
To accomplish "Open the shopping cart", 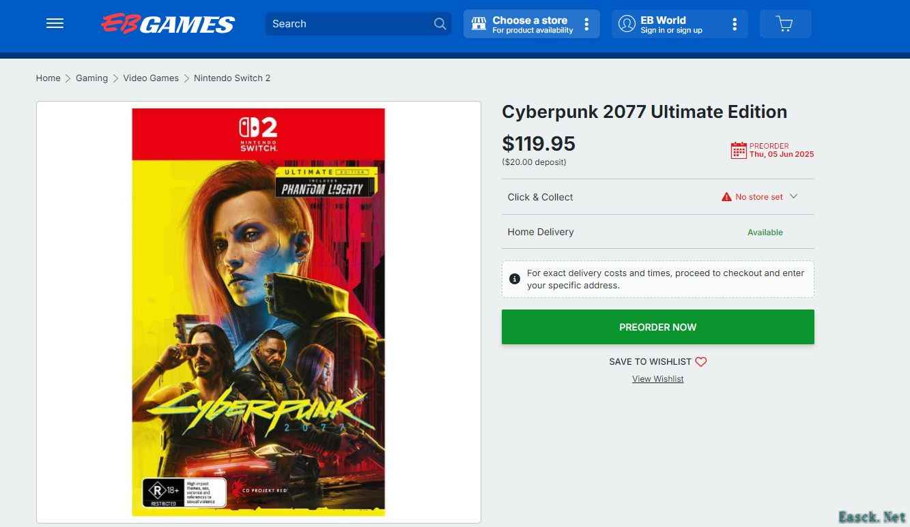I will tap(784, 25).
